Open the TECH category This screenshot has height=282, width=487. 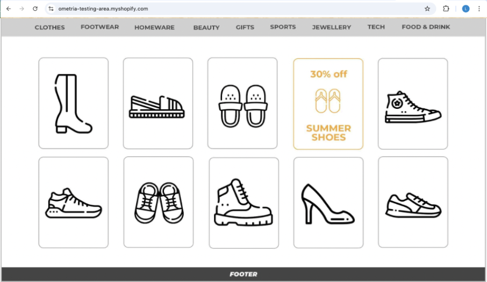tap(376, 27)
